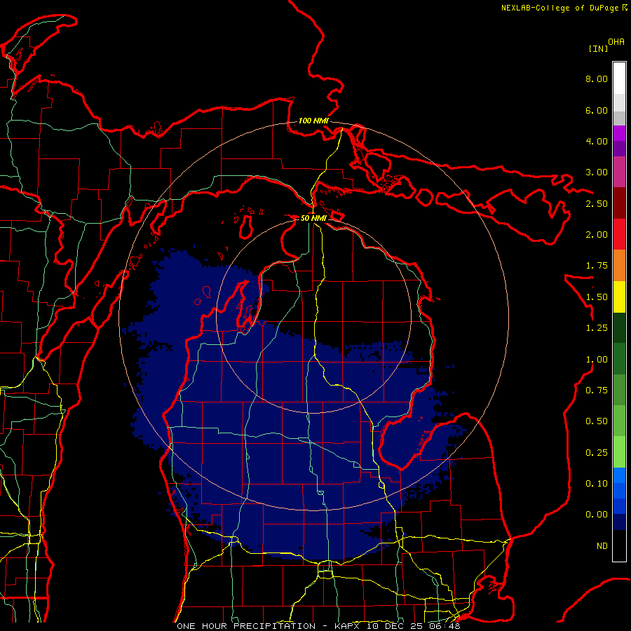
Task: Click the OHA product code label
Action: tap(616, 42)
